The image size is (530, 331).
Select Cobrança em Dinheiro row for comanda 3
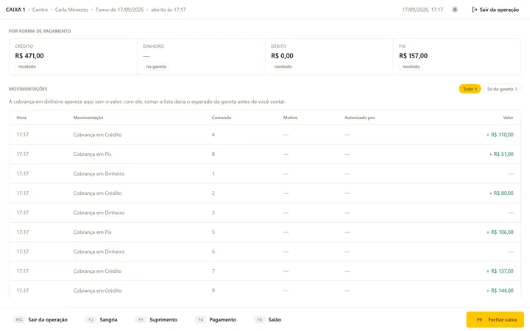pyautogui.click(x=265, y=213)
